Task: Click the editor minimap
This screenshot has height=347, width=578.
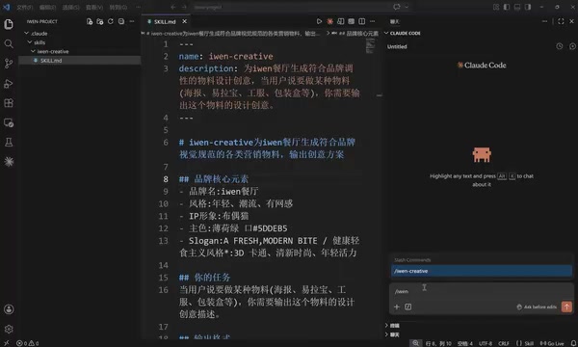Action: (x=370, y=46)
